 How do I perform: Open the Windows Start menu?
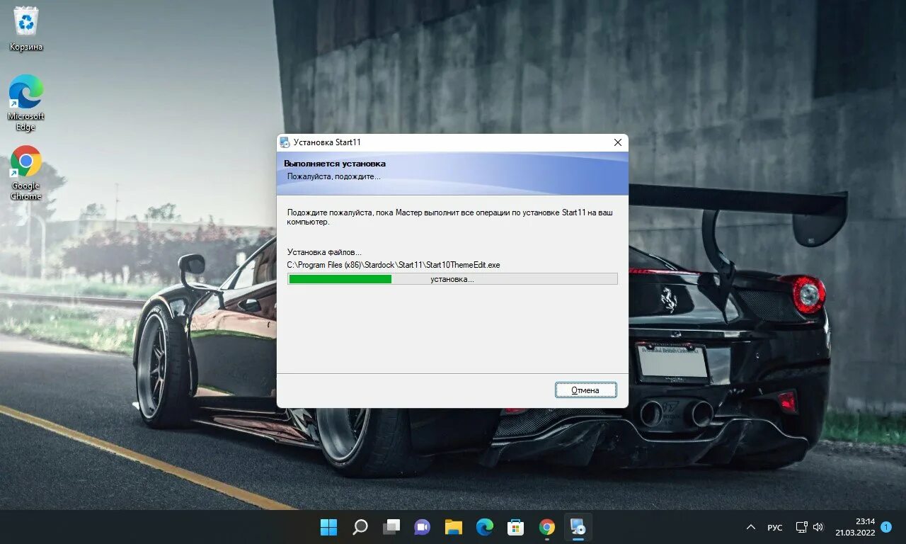[x=328, y=527]
